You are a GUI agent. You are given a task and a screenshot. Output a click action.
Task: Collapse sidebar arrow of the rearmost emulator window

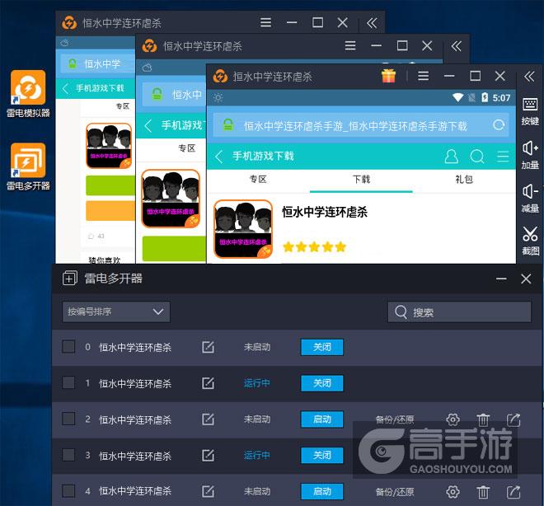click(372, 23)
